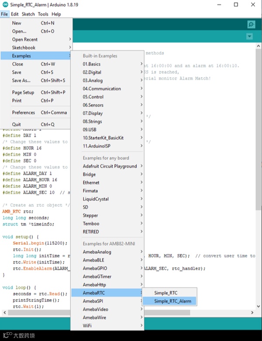Image resolution: width=262 pixels, height=341 pixels.
Task: Expand the WiFi examples
Action: pyautogui.click(x=107, y=326)
